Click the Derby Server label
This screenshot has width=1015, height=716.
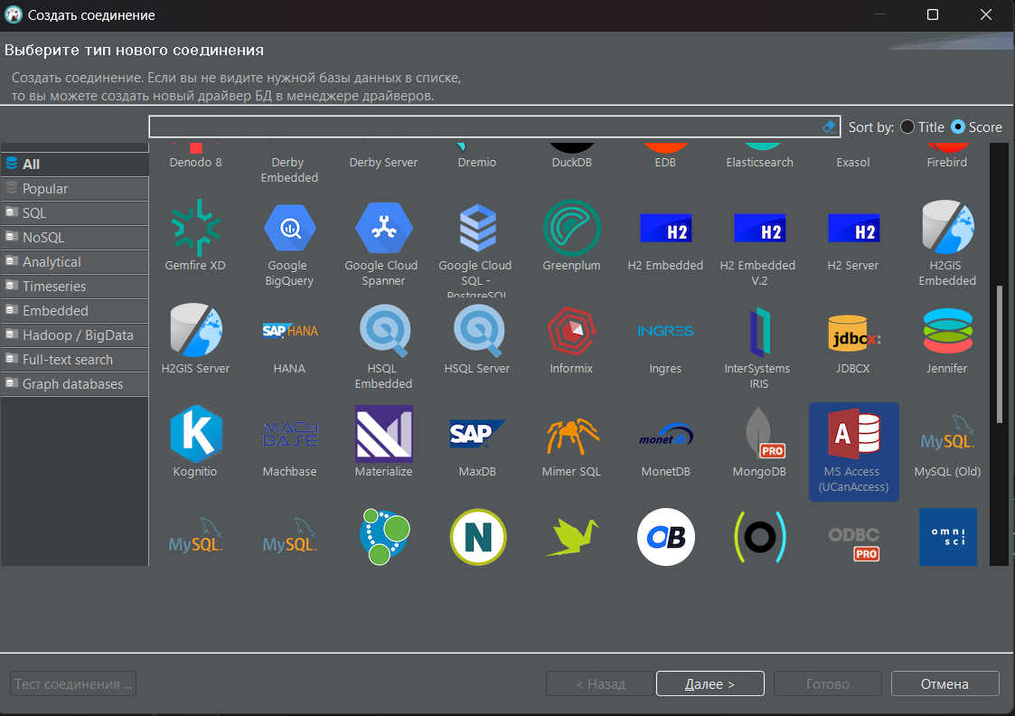click(383, 163)
